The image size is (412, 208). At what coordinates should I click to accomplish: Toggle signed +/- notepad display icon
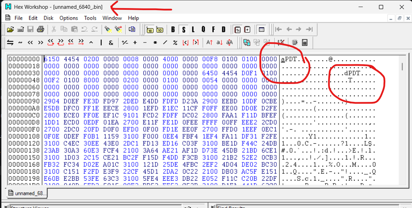point(237,30)
